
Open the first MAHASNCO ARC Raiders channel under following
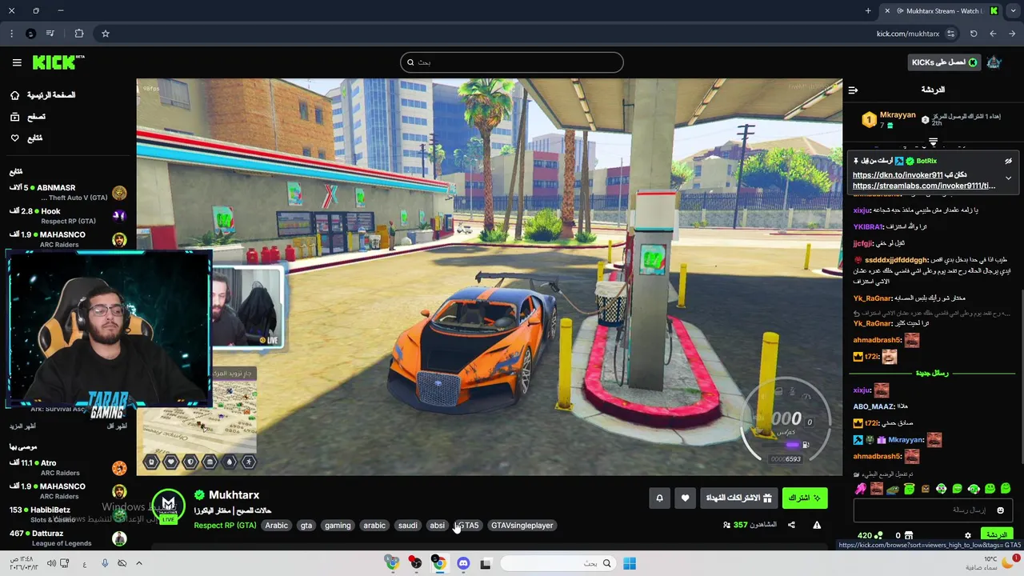(x=68, y=239)
